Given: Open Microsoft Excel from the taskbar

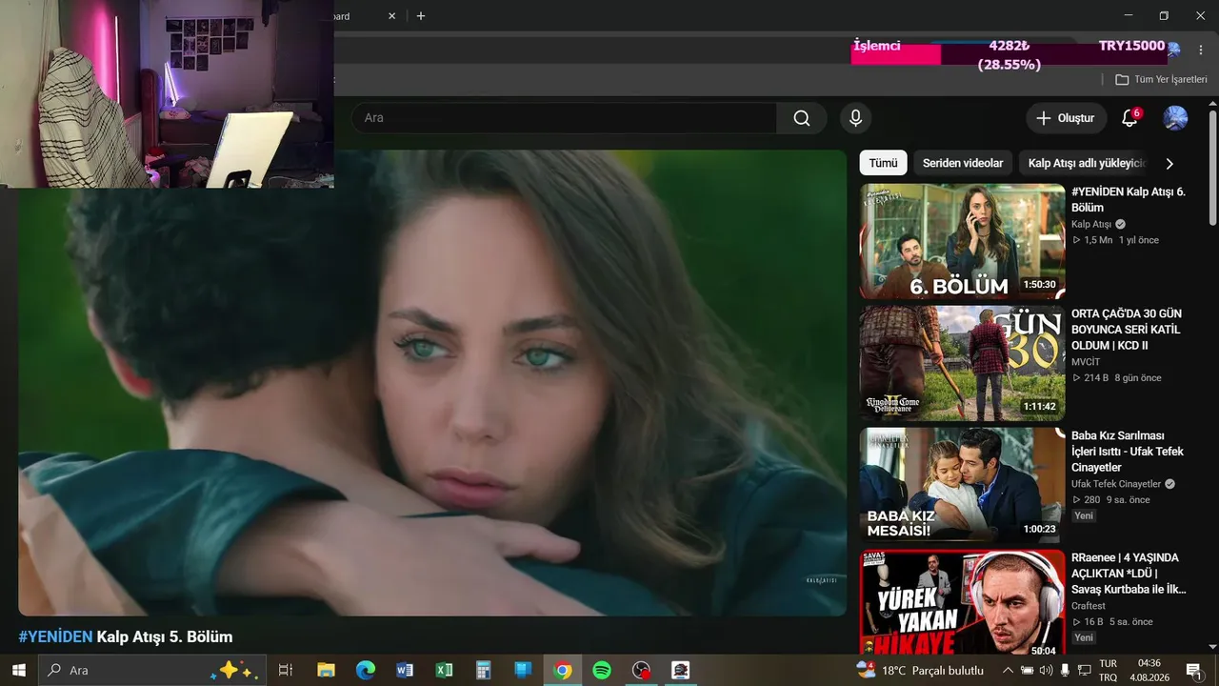Looking at the screenshot, I should 444,670.
